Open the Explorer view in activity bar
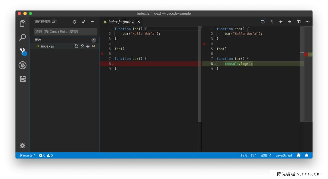328x179 pixels. (23, 23)
